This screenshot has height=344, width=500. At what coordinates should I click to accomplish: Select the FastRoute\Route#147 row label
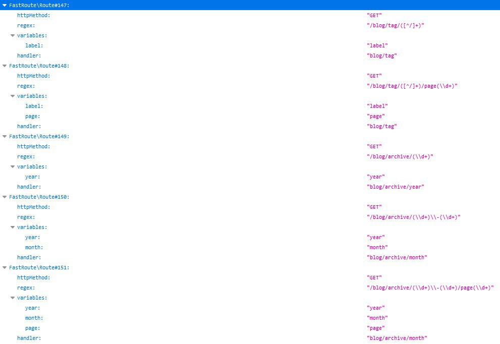point(39,5)
